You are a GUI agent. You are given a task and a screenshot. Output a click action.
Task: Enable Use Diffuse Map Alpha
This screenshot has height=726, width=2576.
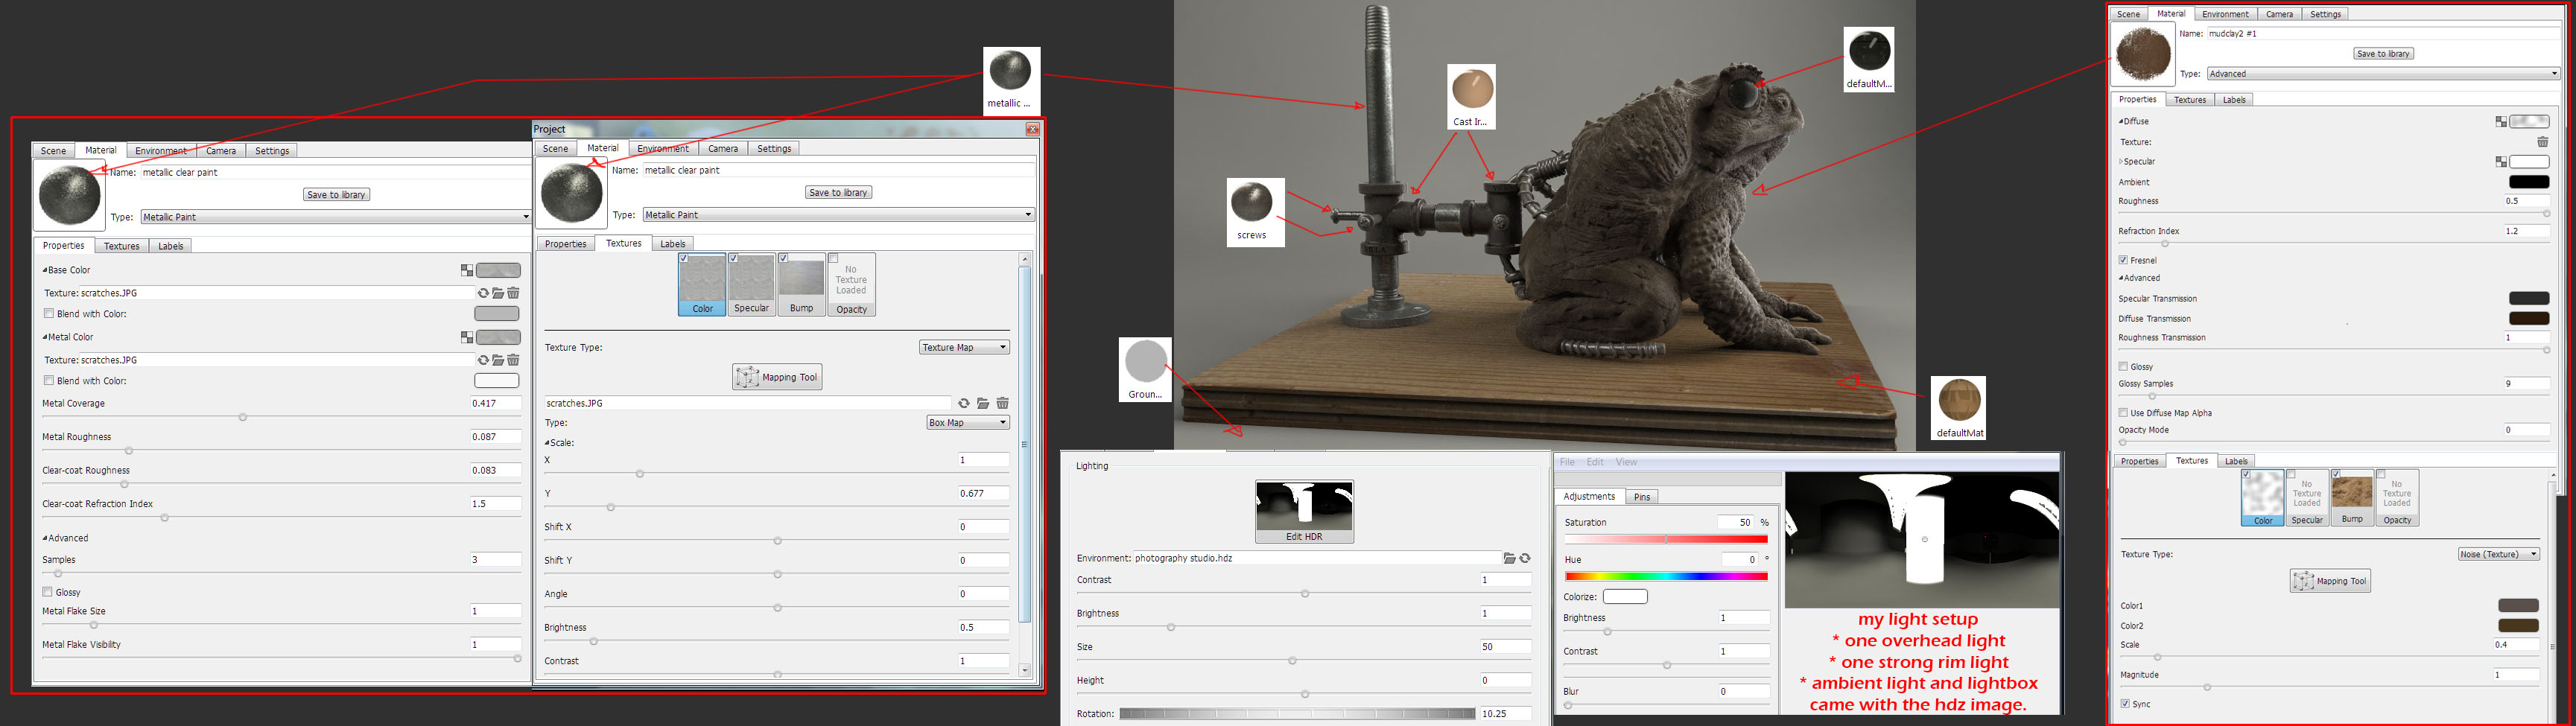pos(2123,412)
